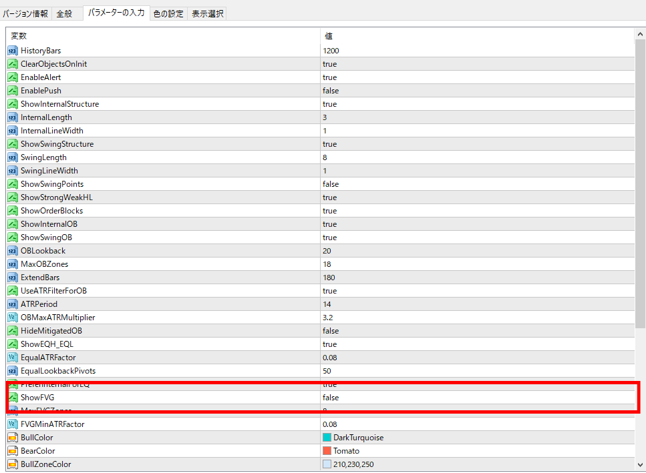The width and height of the screenshot is (646, 473).
Task: Select the icon beside OBMaxATRMultiplier
Action: 13,318
